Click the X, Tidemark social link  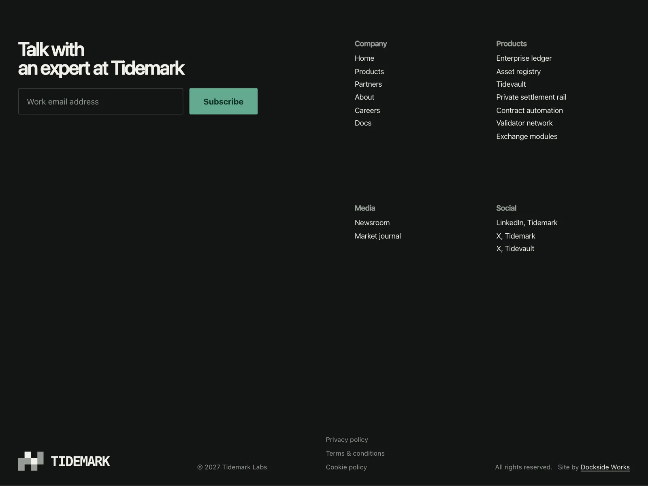pyautogui.click(x=516, y=236)
